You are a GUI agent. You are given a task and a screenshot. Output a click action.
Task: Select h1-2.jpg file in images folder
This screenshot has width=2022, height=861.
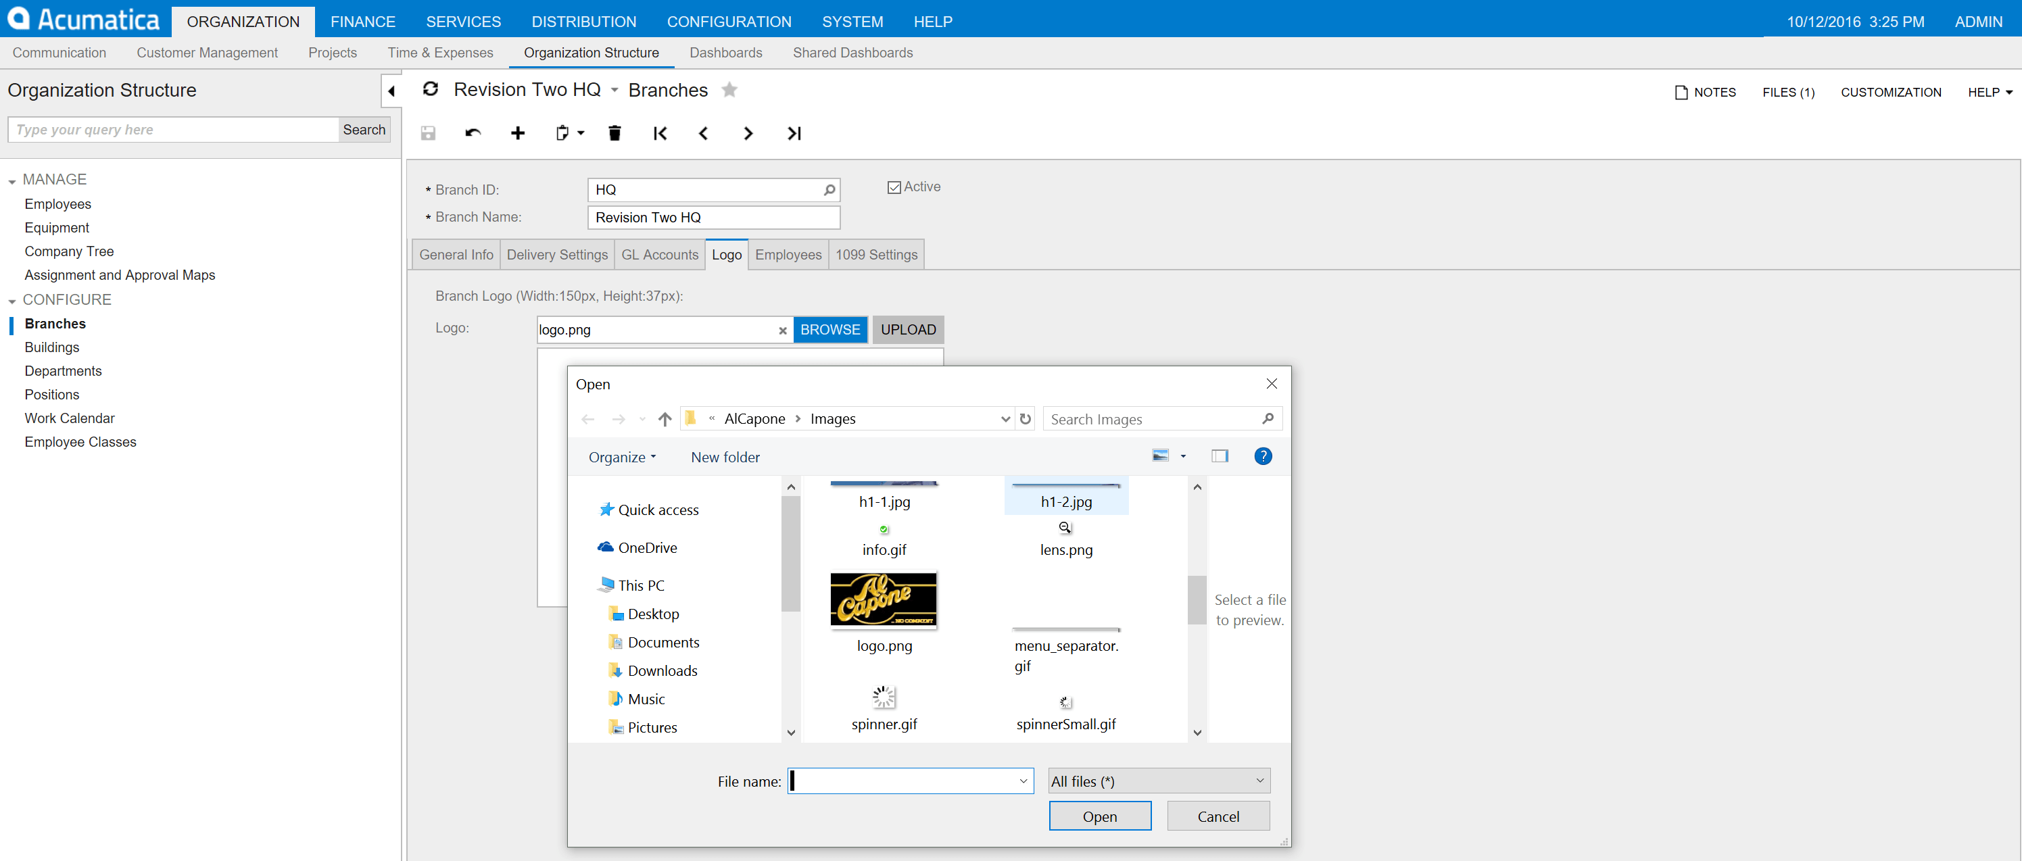tap(1064, 500)
